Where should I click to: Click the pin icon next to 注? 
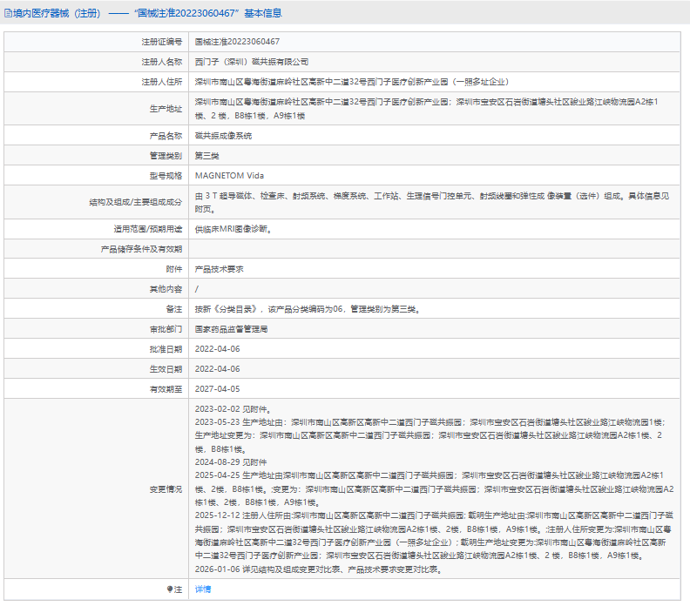coord(170,589)
